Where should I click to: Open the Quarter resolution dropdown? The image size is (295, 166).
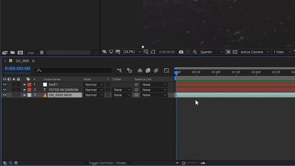click(212, 52)
